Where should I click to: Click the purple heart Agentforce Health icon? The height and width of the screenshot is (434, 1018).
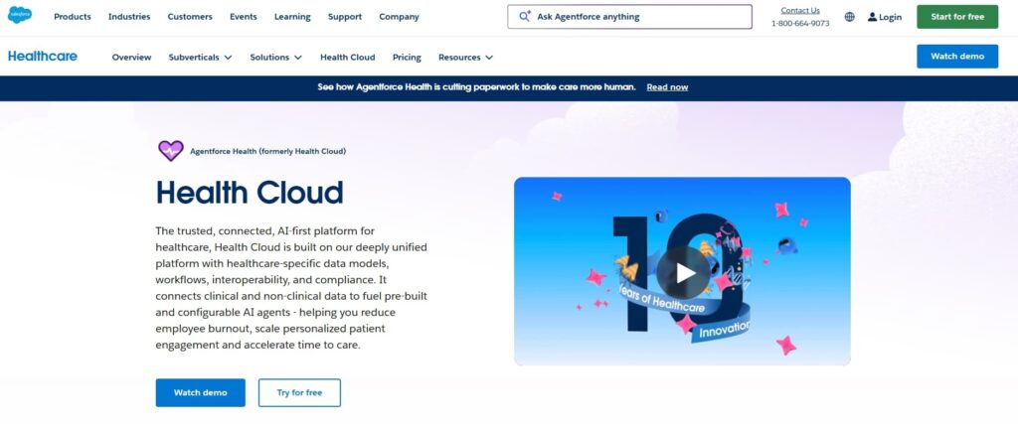pos(171,151)
